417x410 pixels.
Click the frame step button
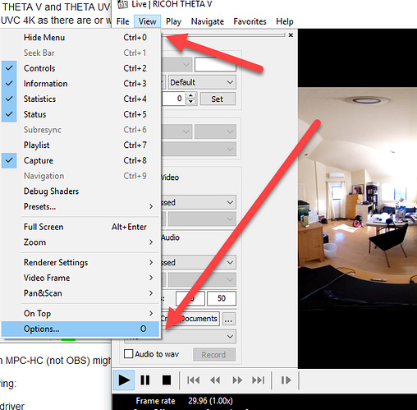pyautogui.click(x=286, y=380)
